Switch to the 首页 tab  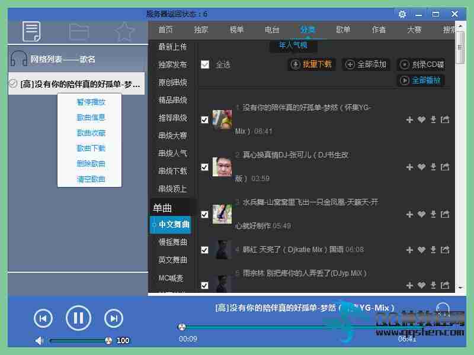click(166, 30)
